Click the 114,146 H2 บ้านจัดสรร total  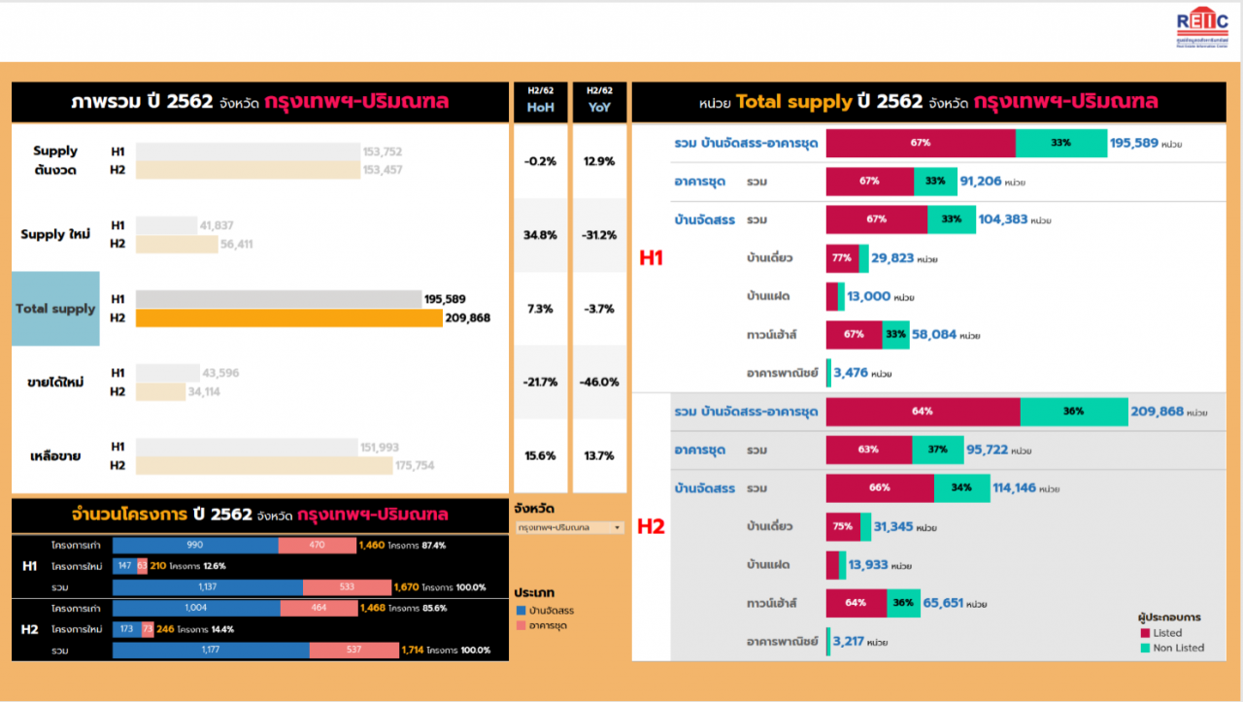pos(1014,487)
